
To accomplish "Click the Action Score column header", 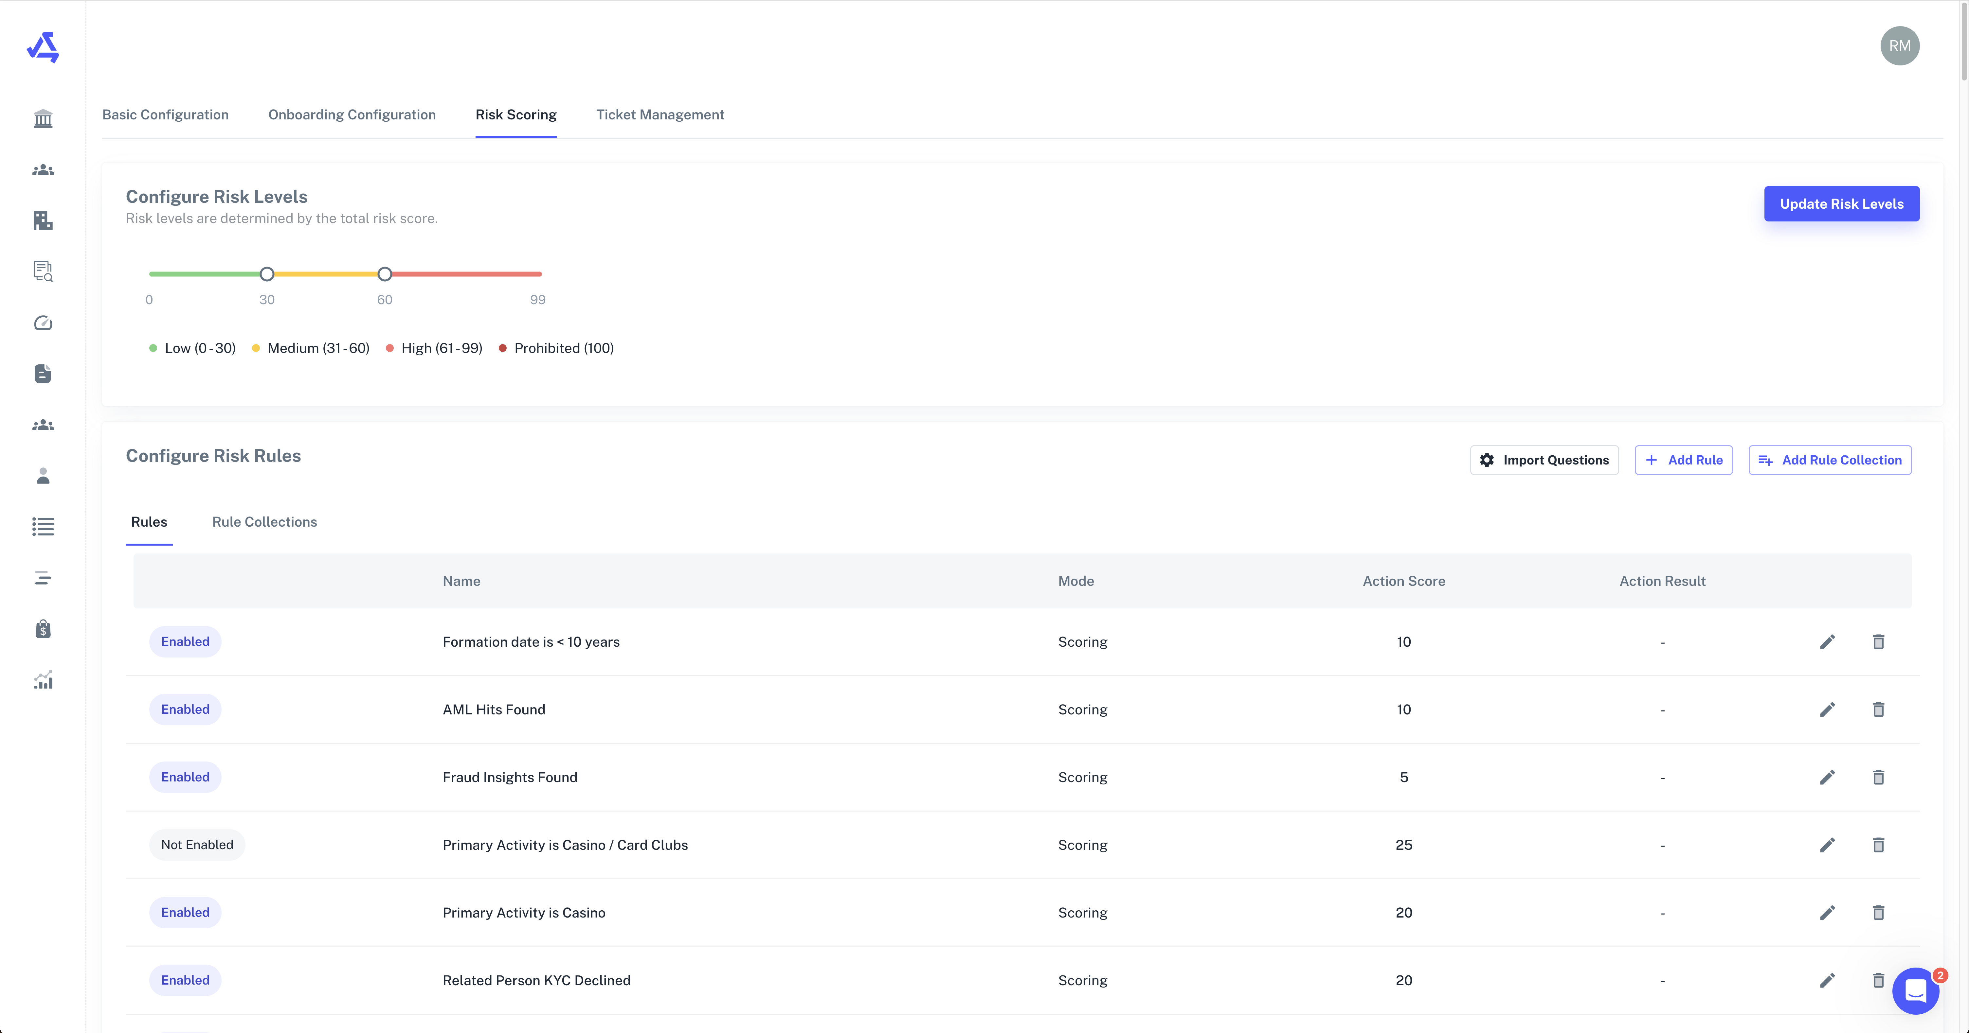I will click(1403, 582).
